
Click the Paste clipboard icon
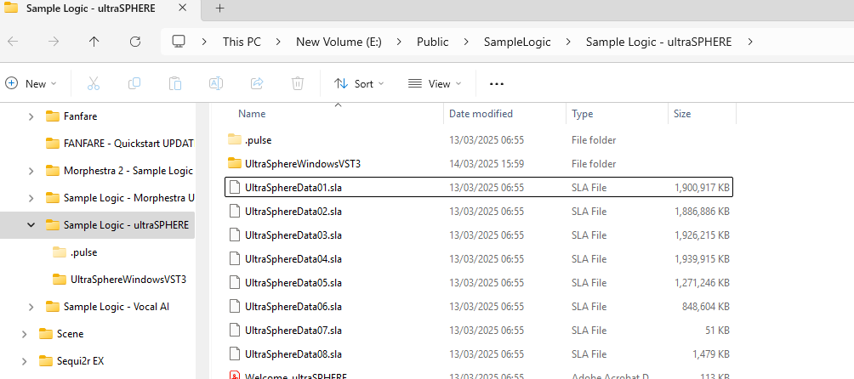[175, 83]
